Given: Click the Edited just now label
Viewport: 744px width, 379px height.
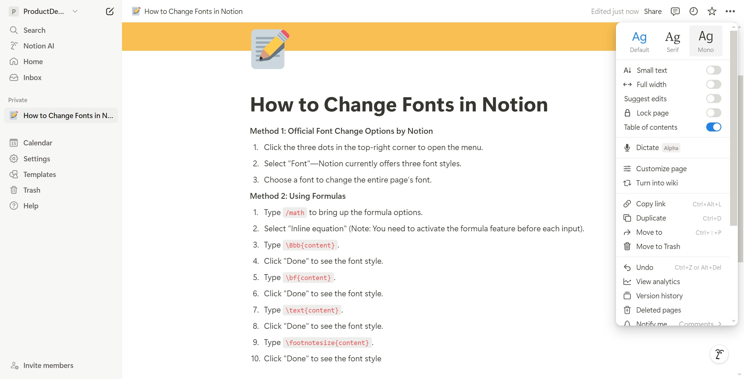Looking at the screenshot, I should [x=615, y=11].
